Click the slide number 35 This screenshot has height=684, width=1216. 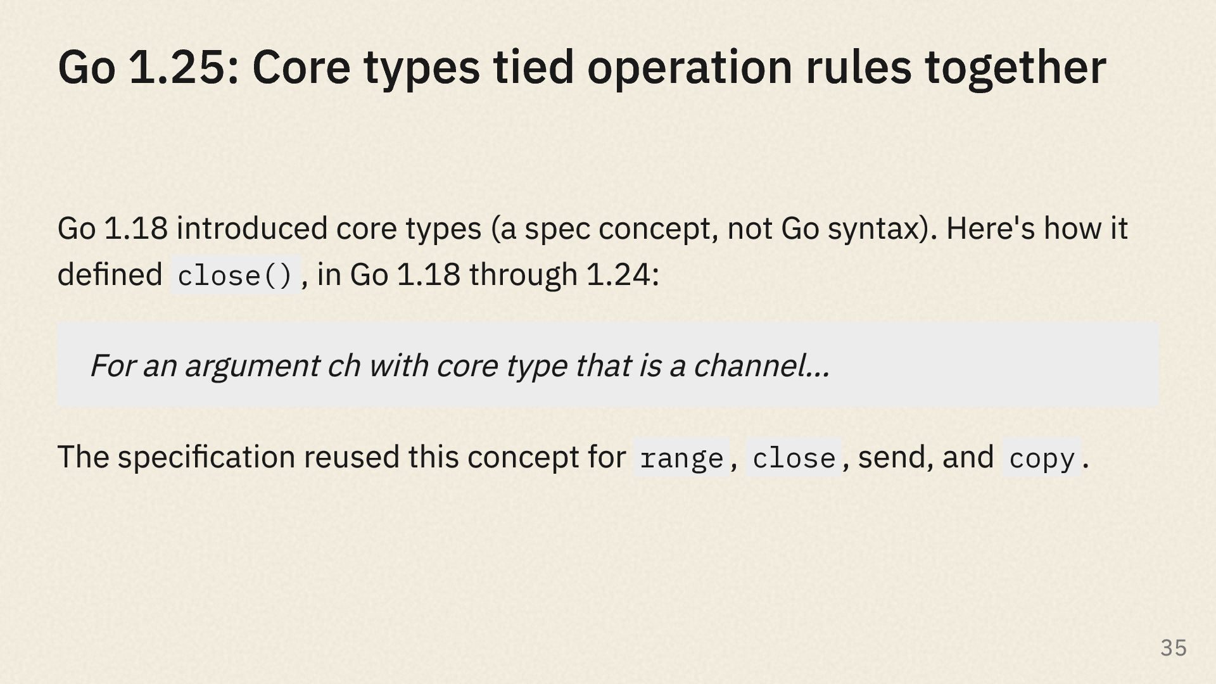[1174, 648]
